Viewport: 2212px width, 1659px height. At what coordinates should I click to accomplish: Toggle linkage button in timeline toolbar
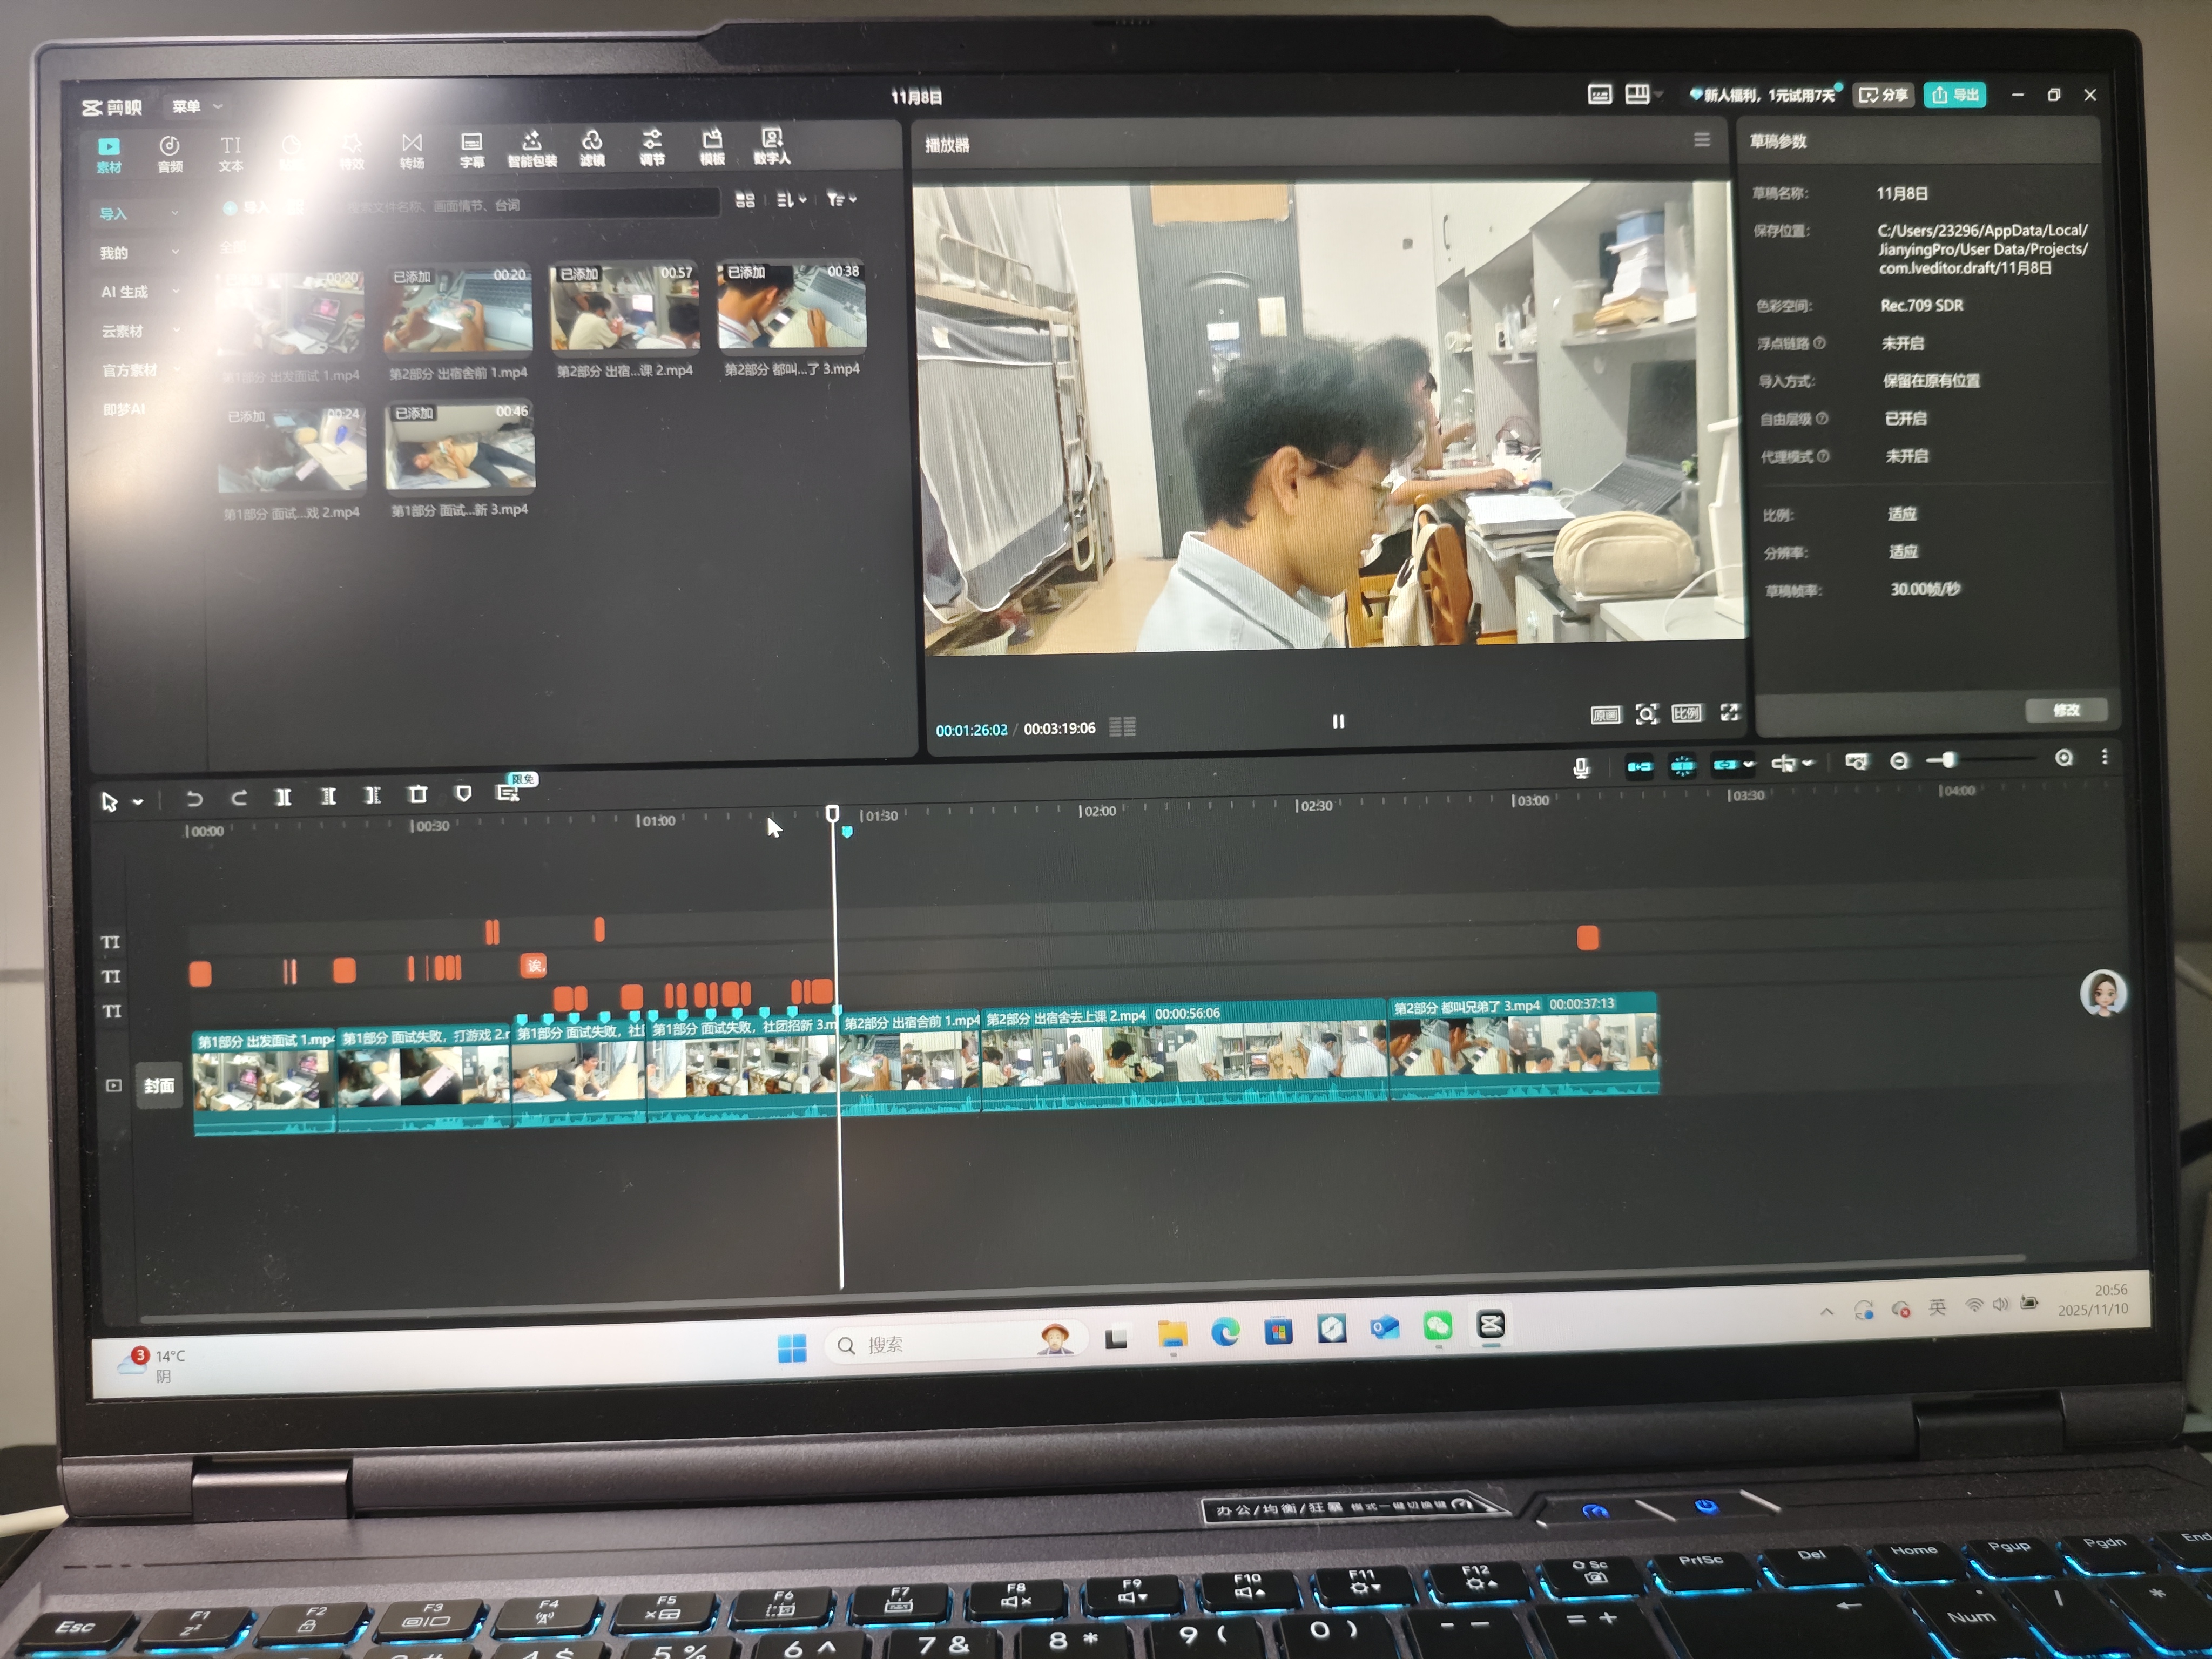(1726, 765)
